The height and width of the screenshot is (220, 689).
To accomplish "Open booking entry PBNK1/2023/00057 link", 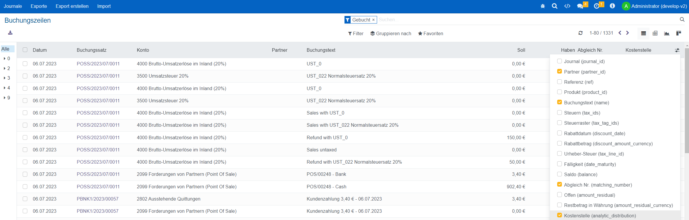I will pyautogui.click(x=97, y=199).
